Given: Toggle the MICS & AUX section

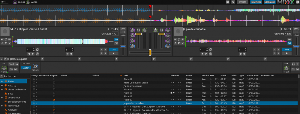Looking at the screenshot, I should pyautogui.click(x=270, y=2).
